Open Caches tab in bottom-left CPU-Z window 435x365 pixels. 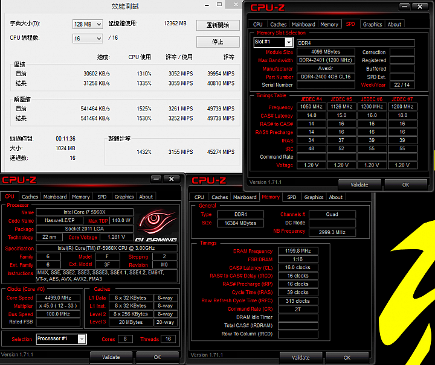point(30,197)
